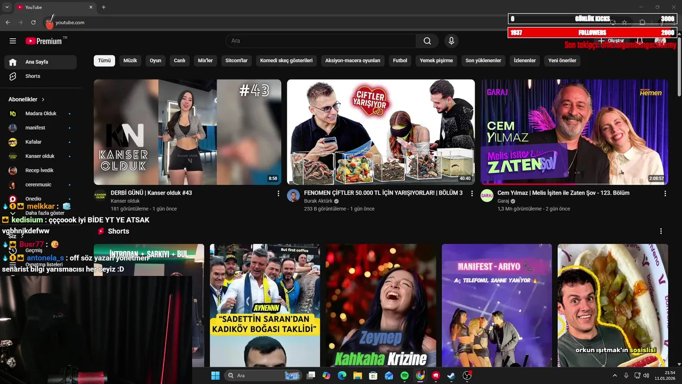Select the Oyun filter chip
Viewport: 682px width, 384px height.
tap(156, 61)
